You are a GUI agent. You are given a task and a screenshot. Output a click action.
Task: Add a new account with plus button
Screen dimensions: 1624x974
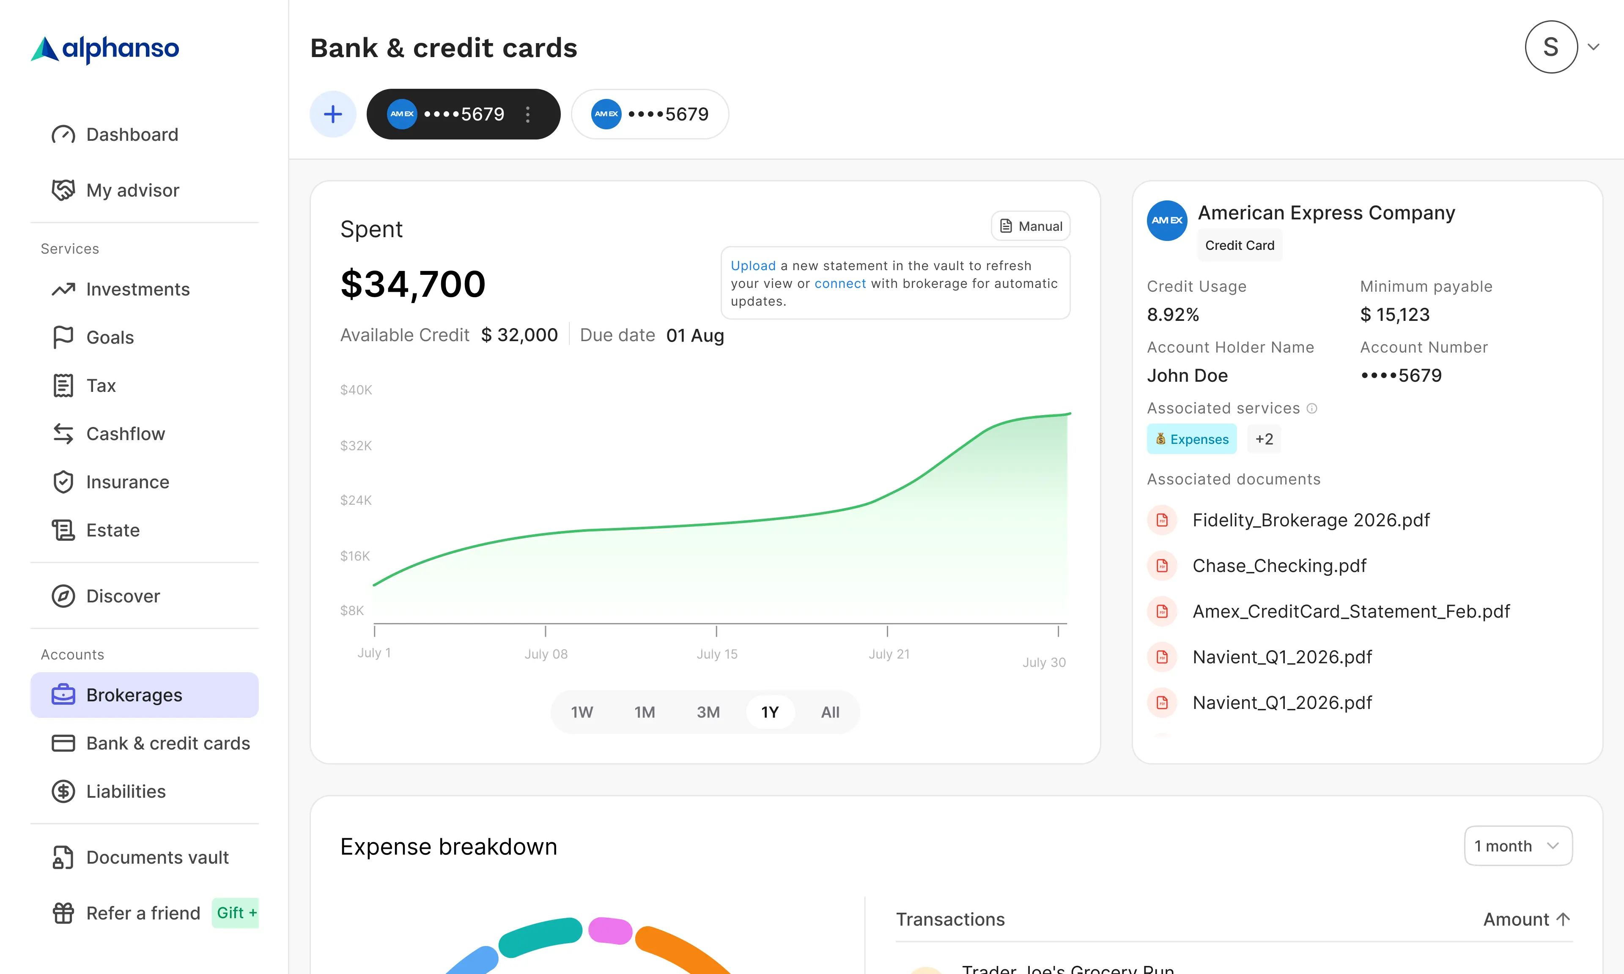point(333,114)
